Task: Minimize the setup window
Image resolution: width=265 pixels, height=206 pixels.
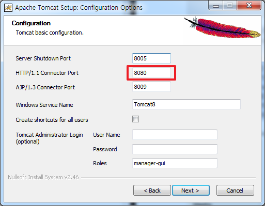Action: click(216, 6)
